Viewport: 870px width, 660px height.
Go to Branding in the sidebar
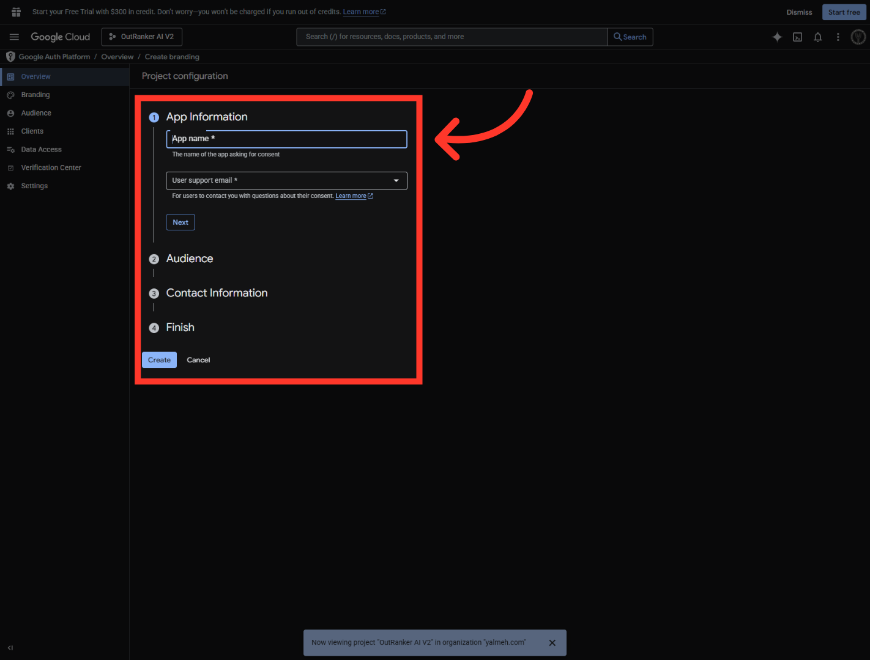click(35, 95)
